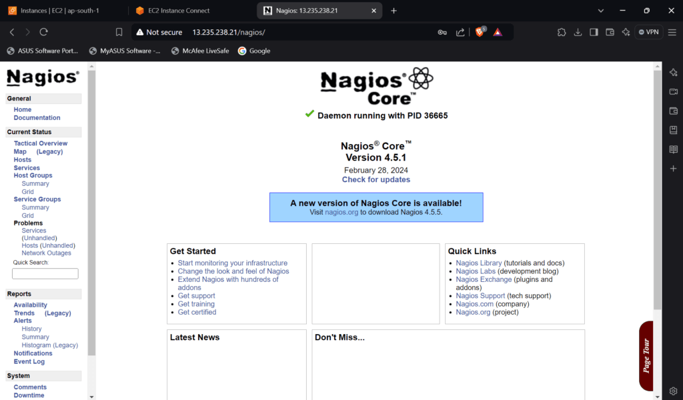This screenshot has height=400, width=683.
Task: Open the Service Groups page
Action: 37,199
